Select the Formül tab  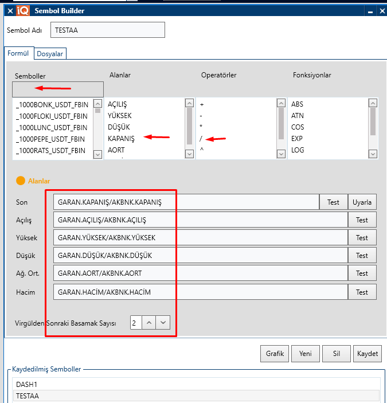tap(18, 53)
